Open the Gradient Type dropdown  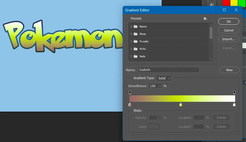click(x=163, y=78)
